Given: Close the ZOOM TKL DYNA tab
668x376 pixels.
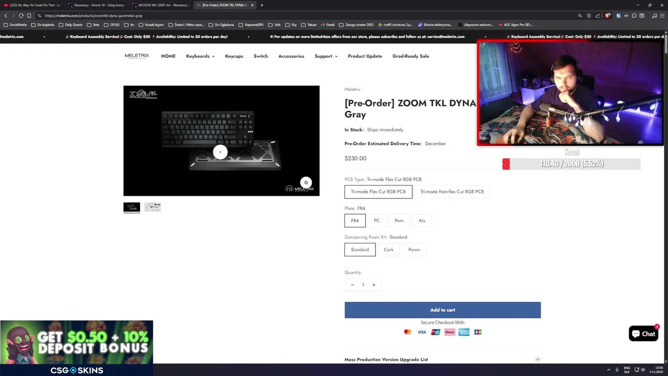Looking at the screenshot, I should click(x=252, y=5).
